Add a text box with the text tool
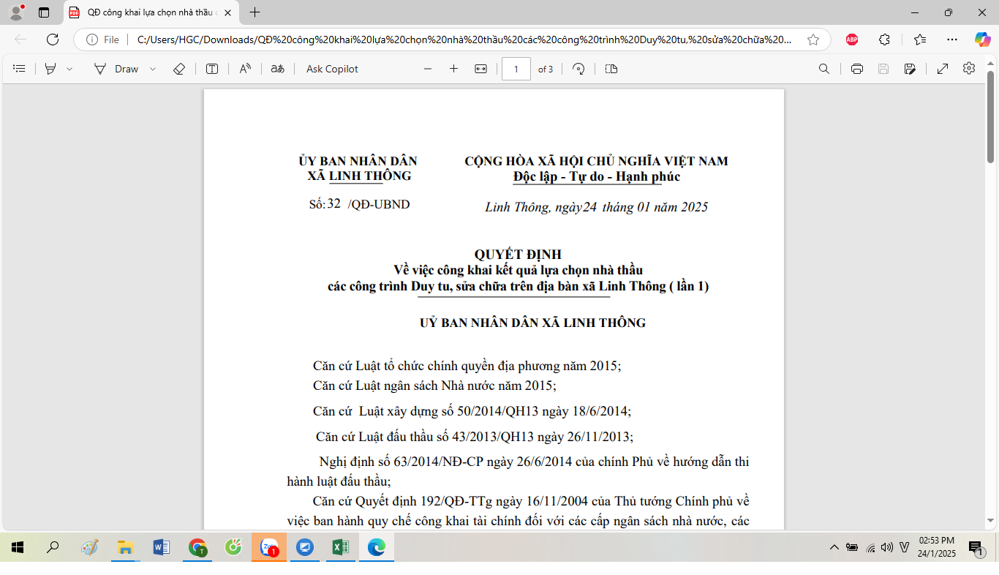 click(212, 69)
